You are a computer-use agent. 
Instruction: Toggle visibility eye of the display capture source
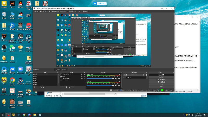[82, 79]
